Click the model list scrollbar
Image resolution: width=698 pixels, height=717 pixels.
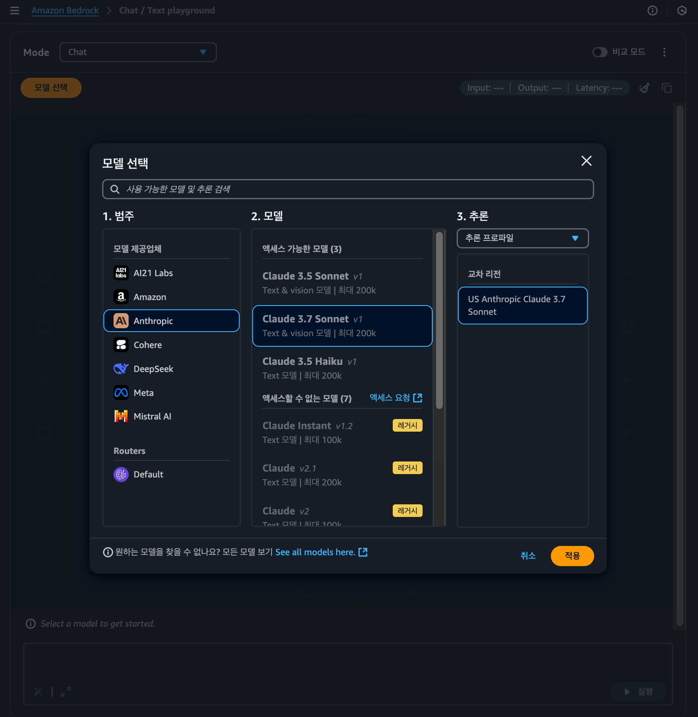[439, 320]
